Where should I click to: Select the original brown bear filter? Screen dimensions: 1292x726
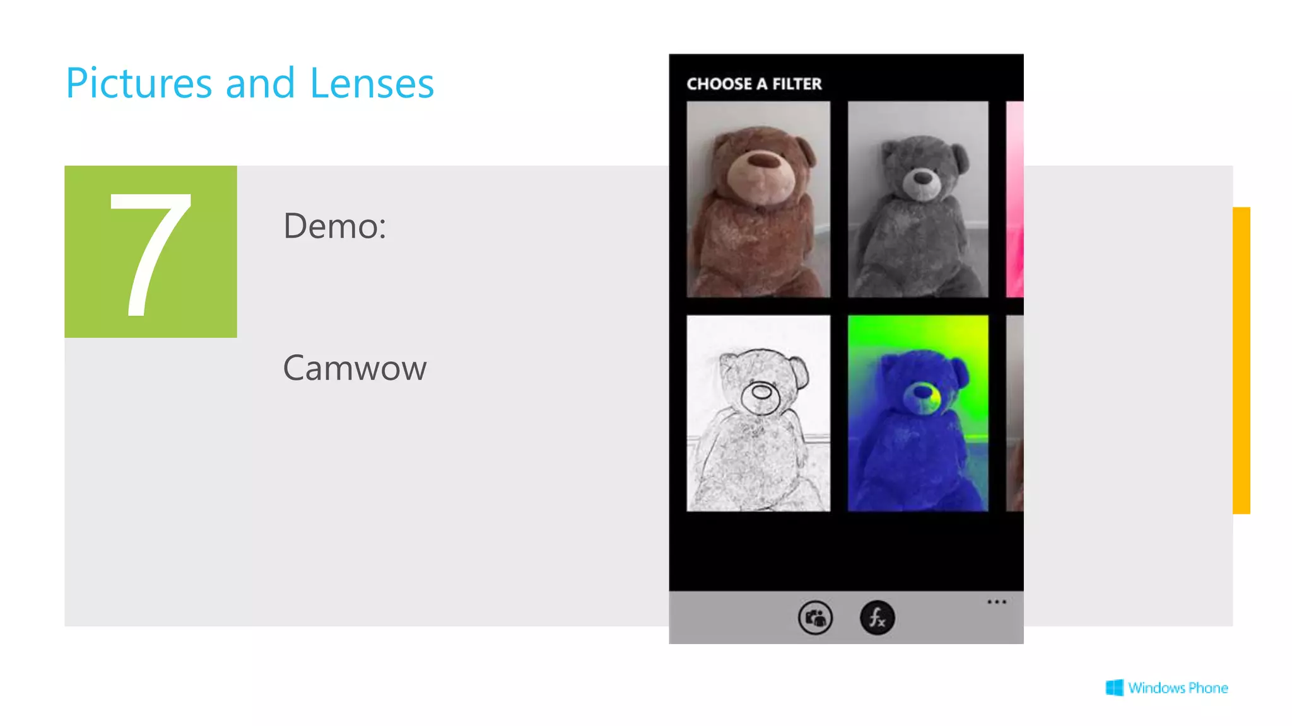pyautogui.click(x=758, y=199)
